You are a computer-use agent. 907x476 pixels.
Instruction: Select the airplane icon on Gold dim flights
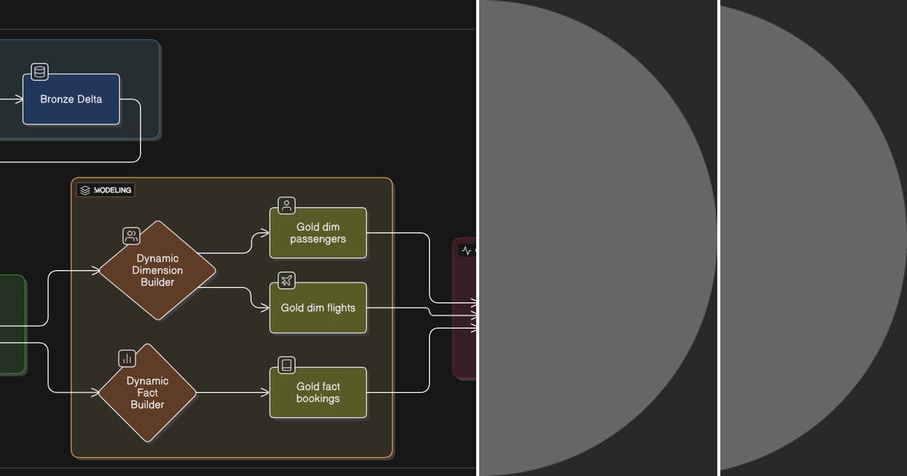click(286, 281)
